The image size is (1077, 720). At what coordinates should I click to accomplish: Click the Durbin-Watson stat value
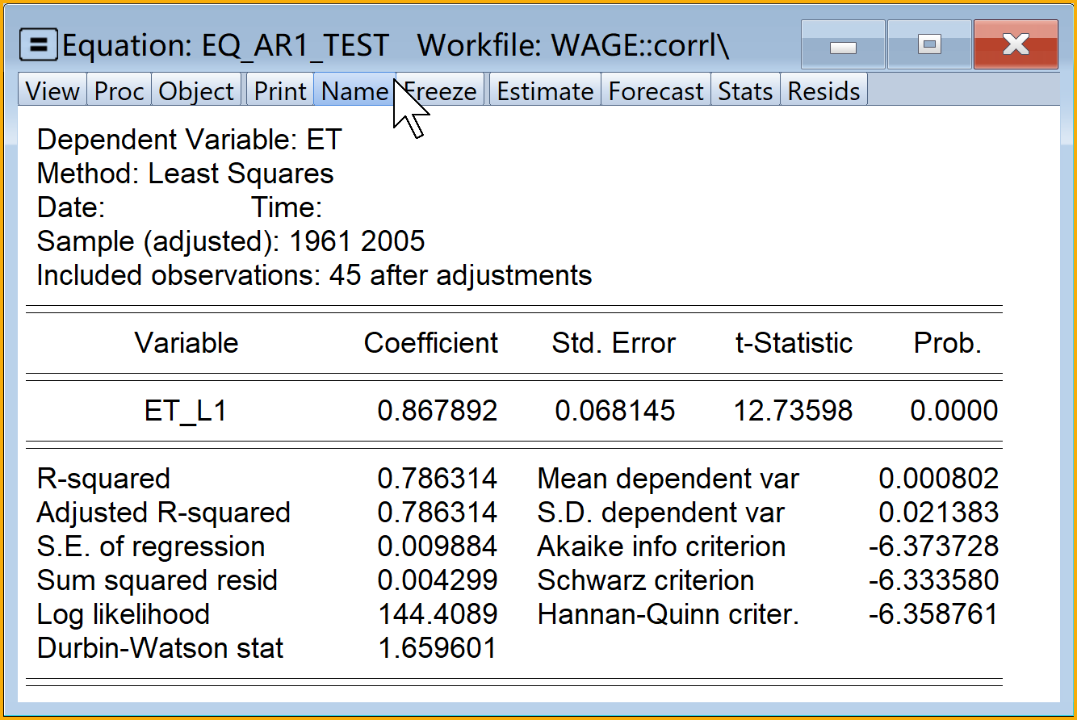point(438,647)
